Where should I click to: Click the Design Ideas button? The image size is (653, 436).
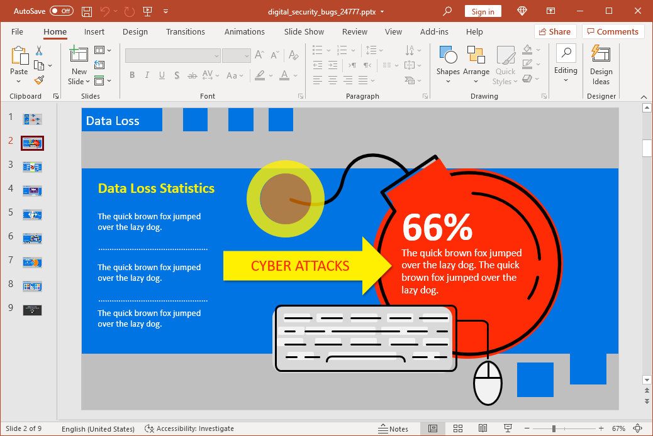pos(601,65)
